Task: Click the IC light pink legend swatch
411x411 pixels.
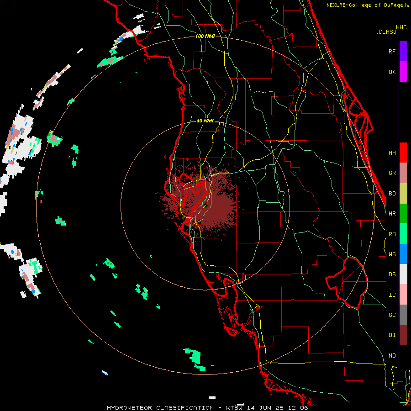Action: pyautogui.click(x=403, y=295)
